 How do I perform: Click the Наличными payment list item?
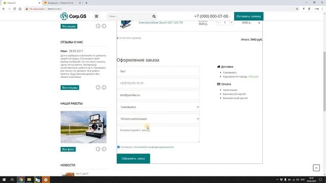(230, 90)
